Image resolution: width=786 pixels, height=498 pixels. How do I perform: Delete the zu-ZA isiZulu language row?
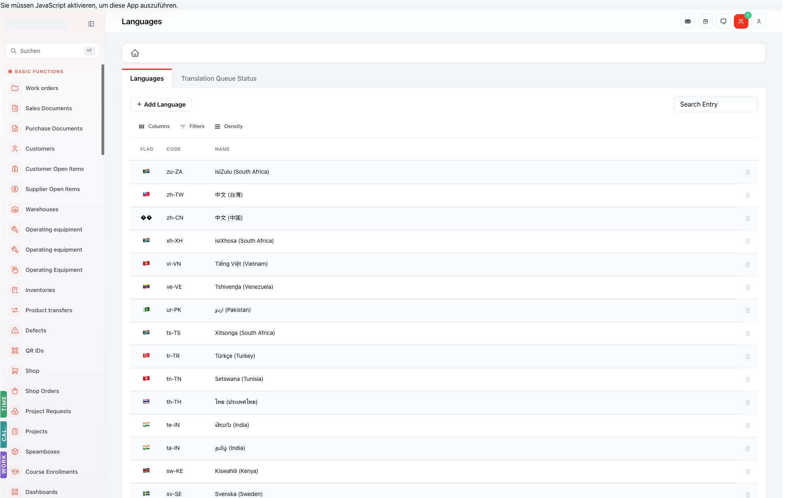748,172
